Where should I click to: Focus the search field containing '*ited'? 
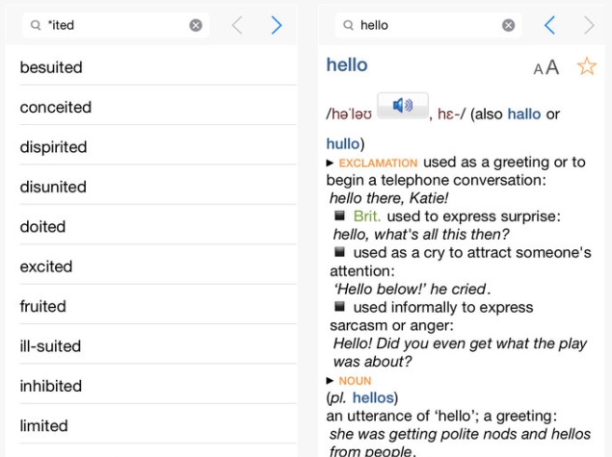coord(116,25)
